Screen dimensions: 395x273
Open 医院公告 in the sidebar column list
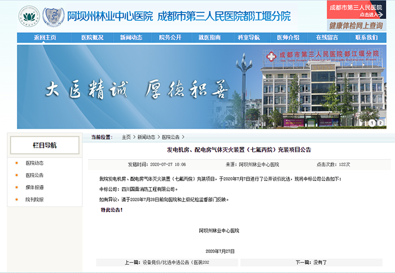[34, 175]
